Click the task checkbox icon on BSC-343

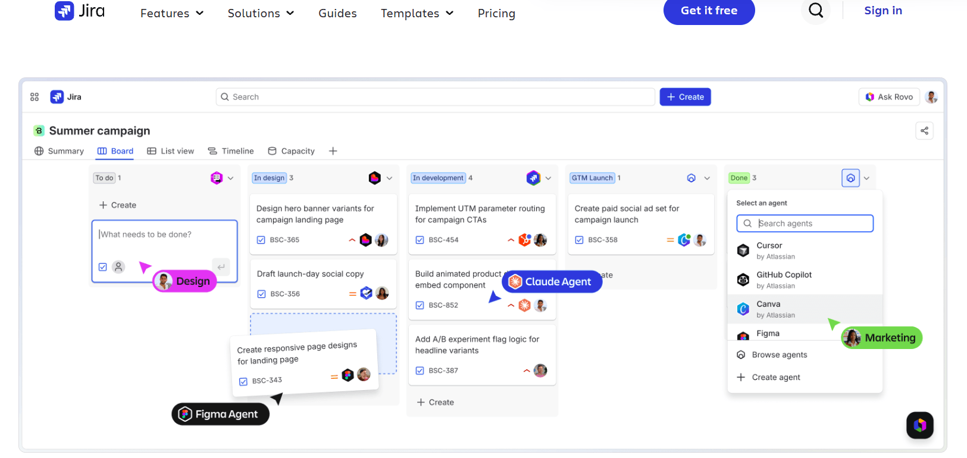pyautogui.click(x=243, y=382)
